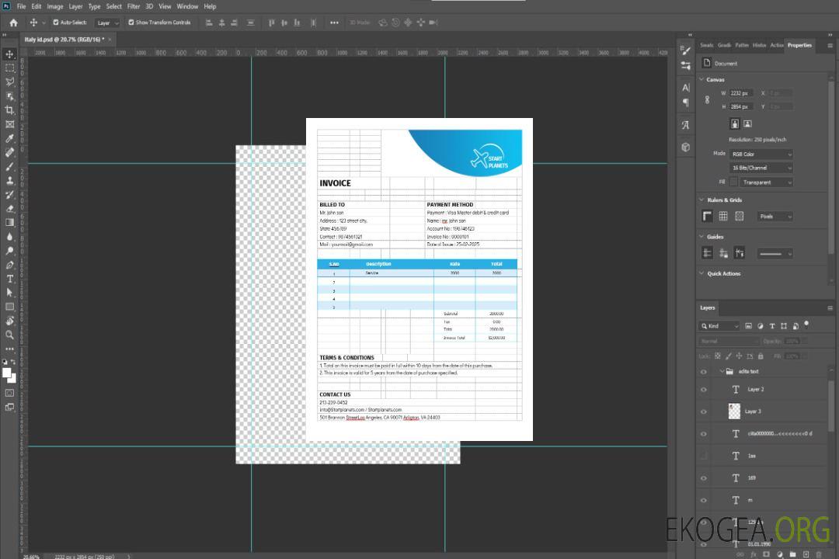Switch to the Actions panel tab
This screenshot has width=839, height=559.
pos(776,45)
